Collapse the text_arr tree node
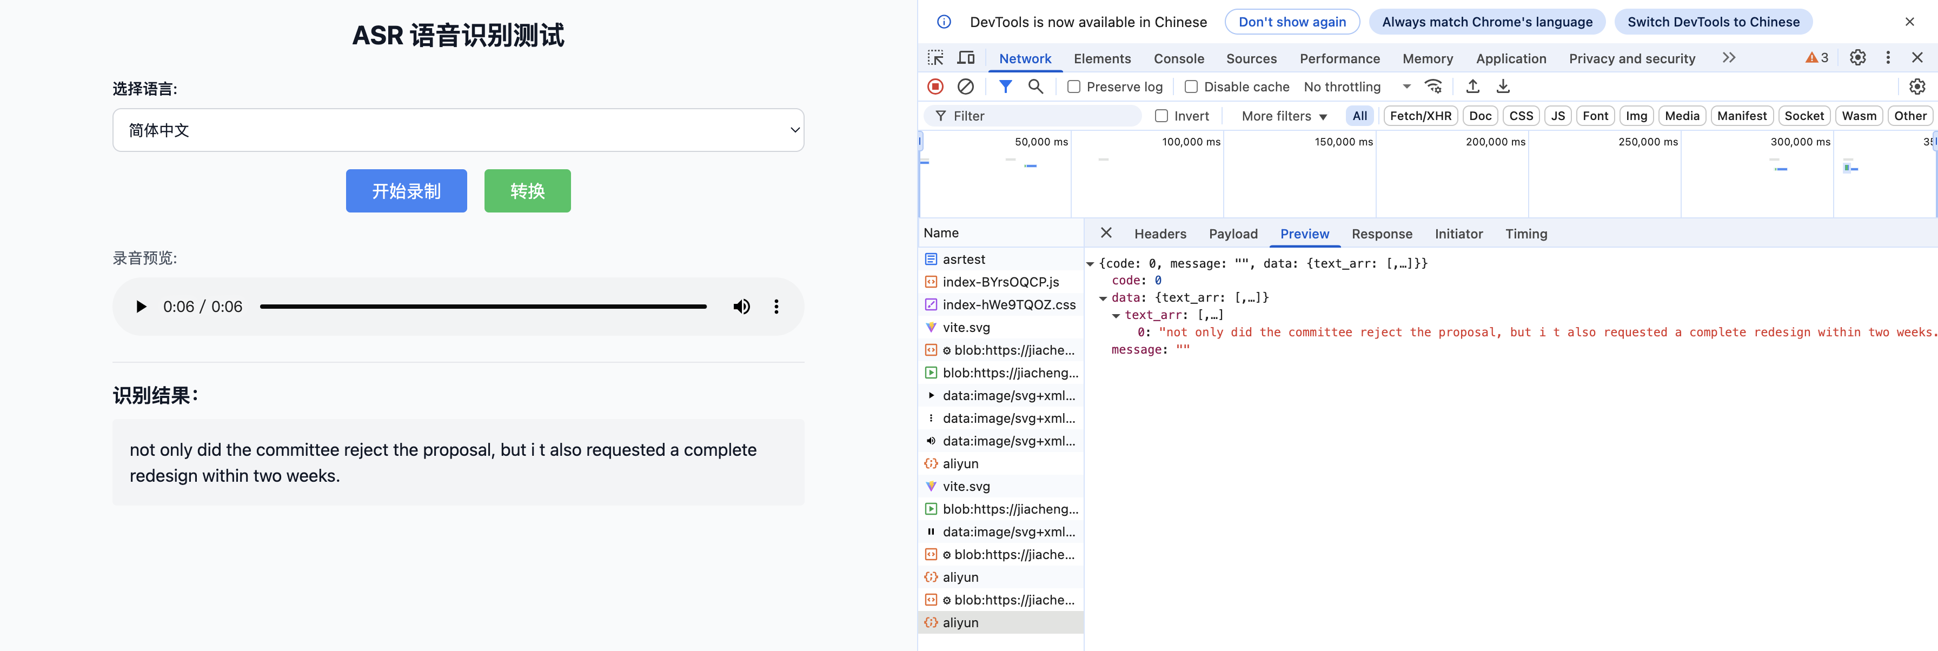Screen dimensions: 1938x651 pyautogui.click(x=1116, y=315)
